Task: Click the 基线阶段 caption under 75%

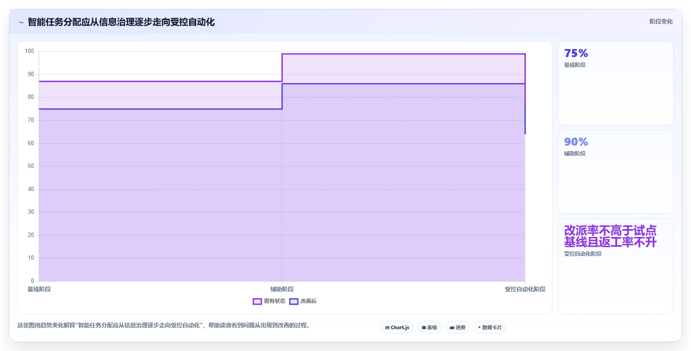Action: [575, 65]
